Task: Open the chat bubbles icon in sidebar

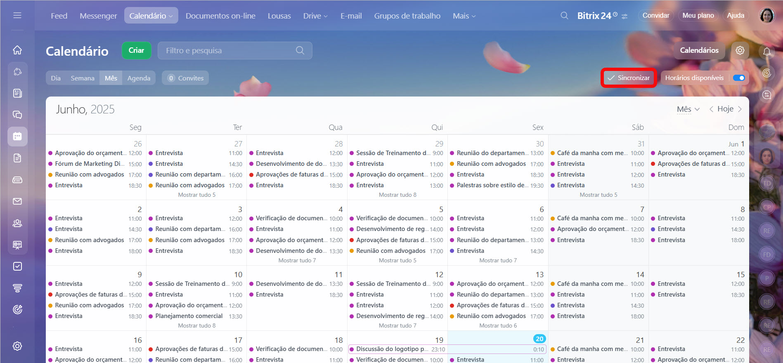Action: 17,115
